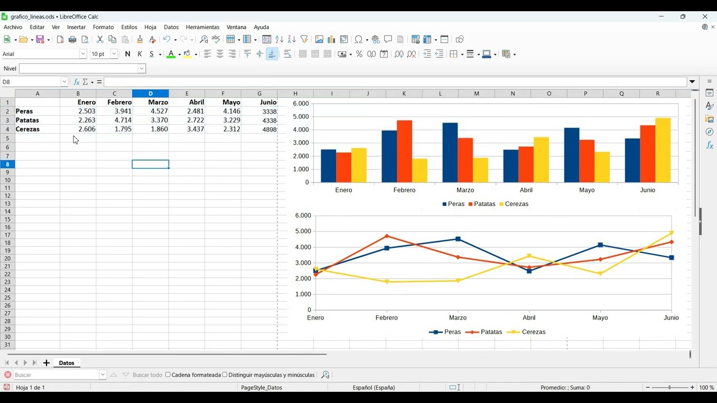The width and height of the screenshot is (717, 403).
Task: Expand the formula bar arrow
Action: (692, 82)
